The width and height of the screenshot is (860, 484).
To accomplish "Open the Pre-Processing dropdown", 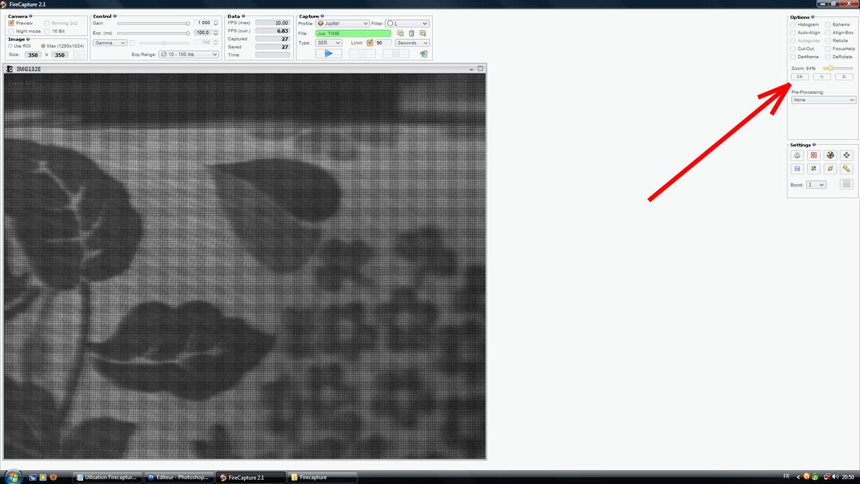I will pyautogui.click(x=823, y=100).
